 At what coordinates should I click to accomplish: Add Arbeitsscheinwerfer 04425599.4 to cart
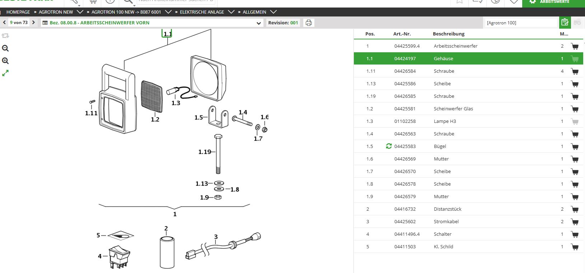575,46
